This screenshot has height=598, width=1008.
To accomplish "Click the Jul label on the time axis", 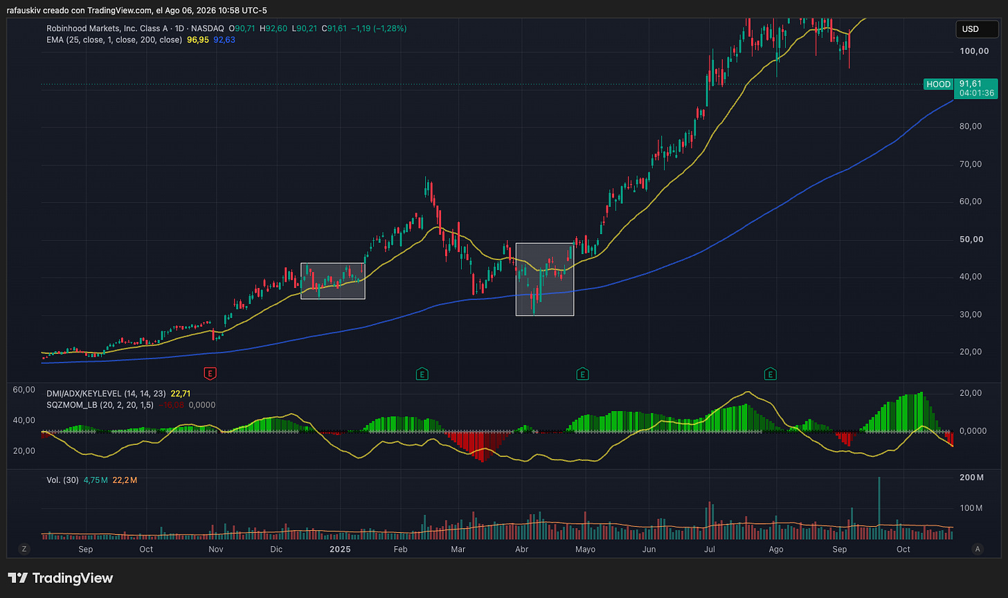I will (x=710, y=549).
